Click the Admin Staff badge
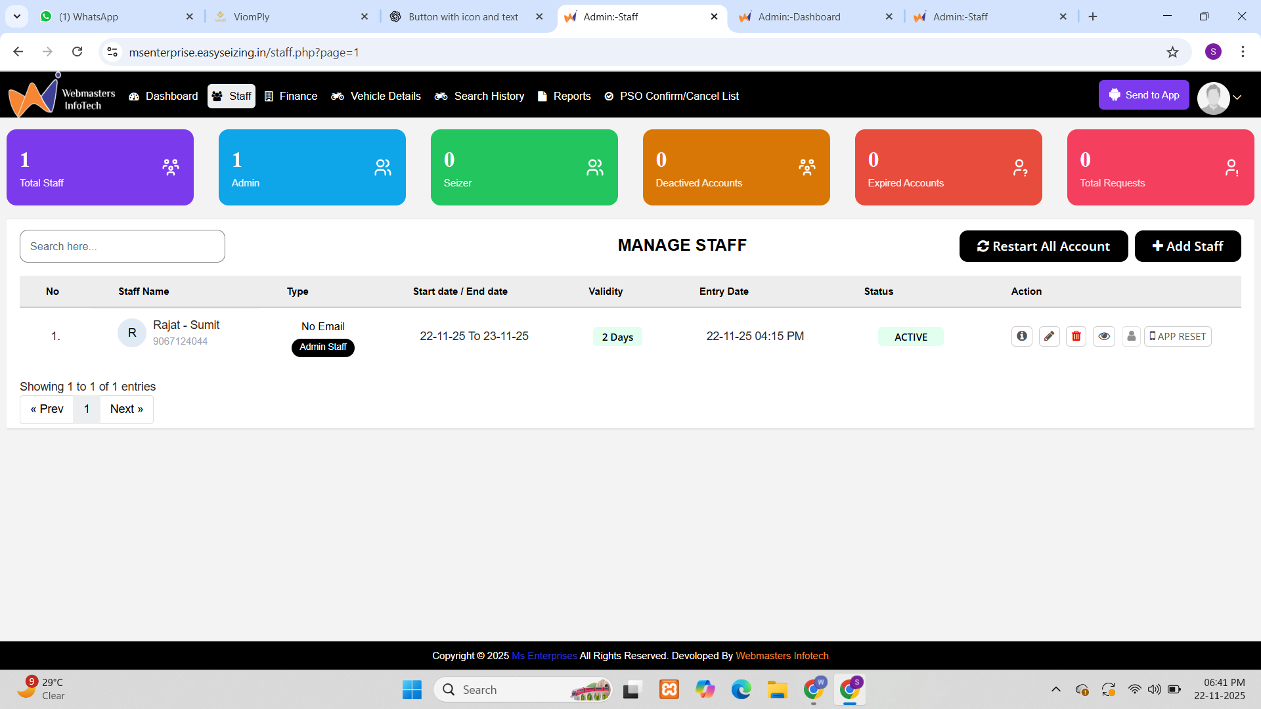This screenshot has height=709, width=1261. point(323,347)
